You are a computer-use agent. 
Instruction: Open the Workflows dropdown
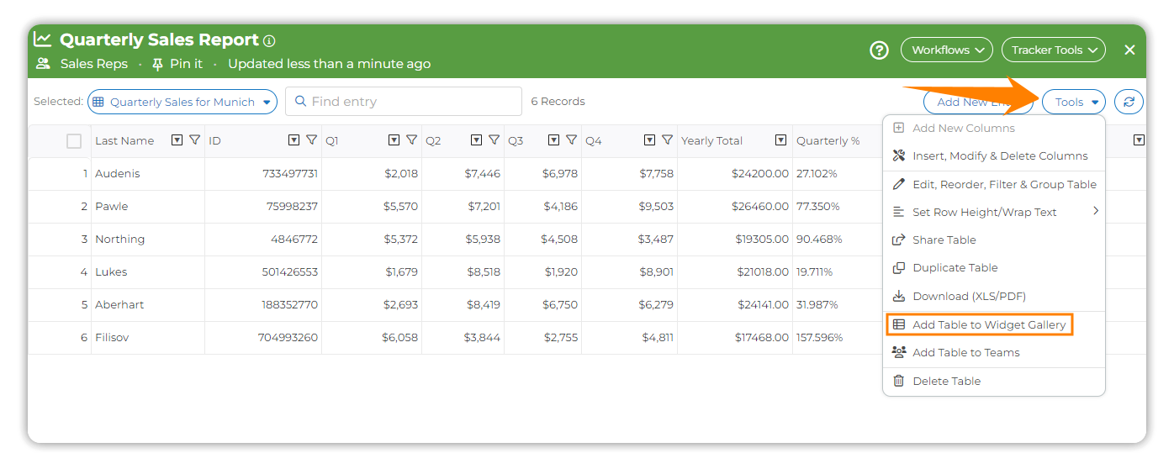946,50
